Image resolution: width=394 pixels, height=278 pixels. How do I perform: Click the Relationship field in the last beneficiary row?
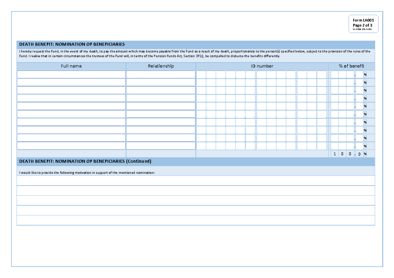pos(161,146)
